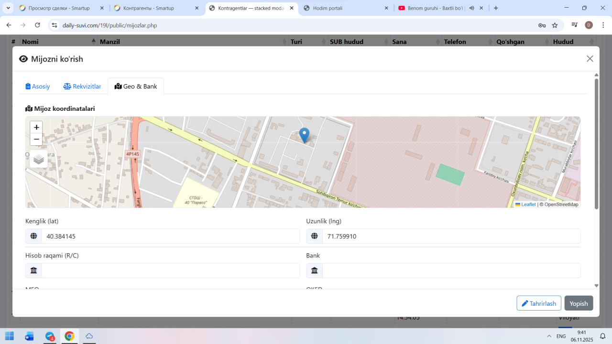Zoom in on the map
Viewport: 612px width, 344px height.
36,128
